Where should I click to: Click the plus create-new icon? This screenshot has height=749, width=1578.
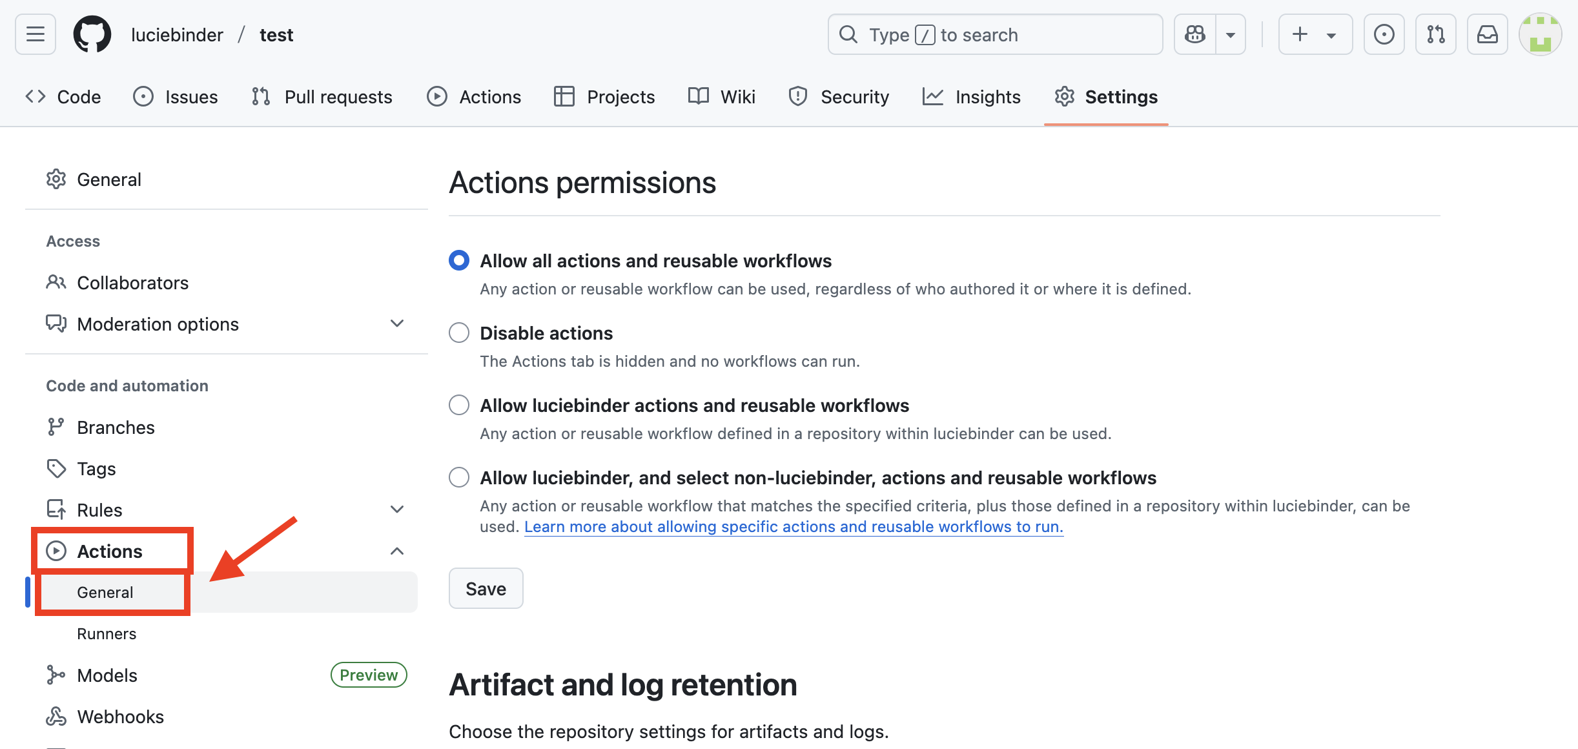[x=1300, y=34]
